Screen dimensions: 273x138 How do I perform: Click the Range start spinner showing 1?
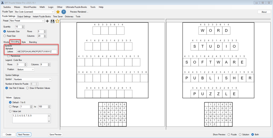pyautogui.click(x=31, y=107)
